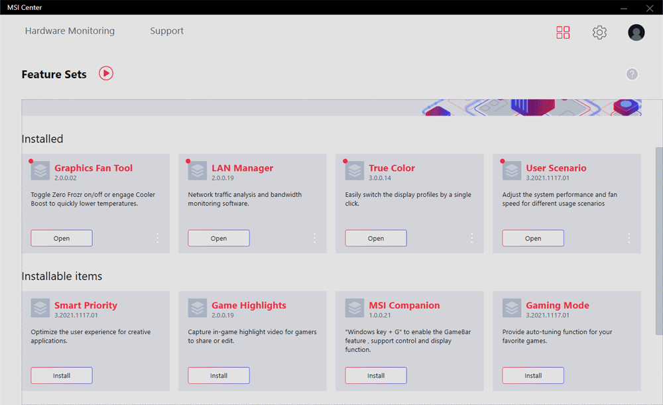Click the True Color layers icon
Viewport: 663px width, 405px height.
click(x=355, y=171)
